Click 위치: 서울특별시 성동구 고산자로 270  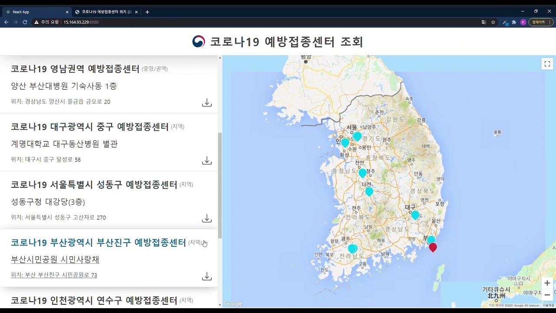58,217
